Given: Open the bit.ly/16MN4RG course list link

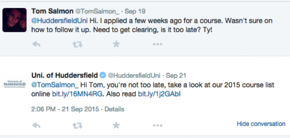Looking at the screenshot, I should coord(70,93).
